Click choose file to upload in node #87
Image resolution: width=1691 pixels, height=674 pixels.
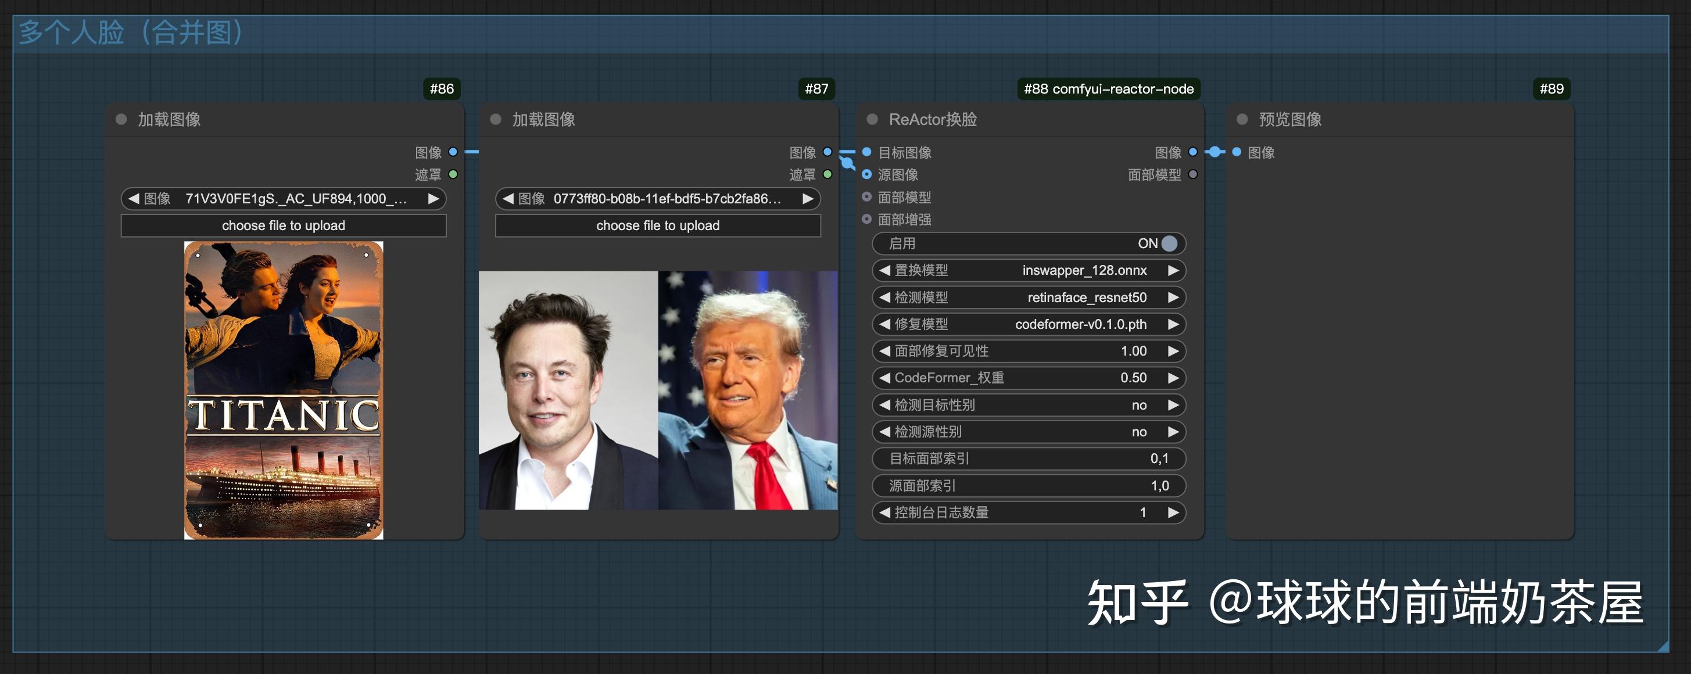(658, 226)
